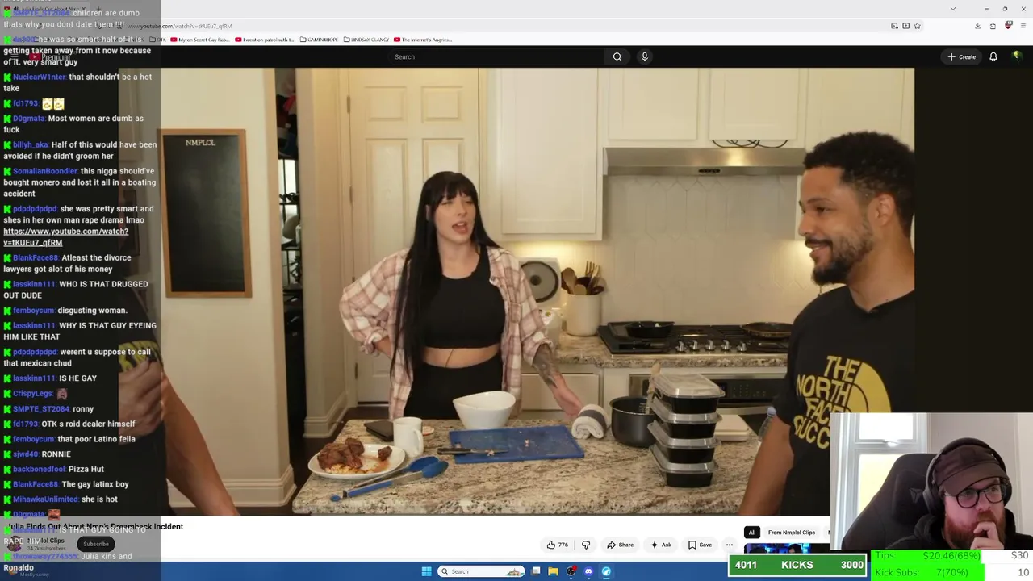
Task: Click the 'Pizza Hut' chat message
Action: pyautogui.click(x=86, y=470)
